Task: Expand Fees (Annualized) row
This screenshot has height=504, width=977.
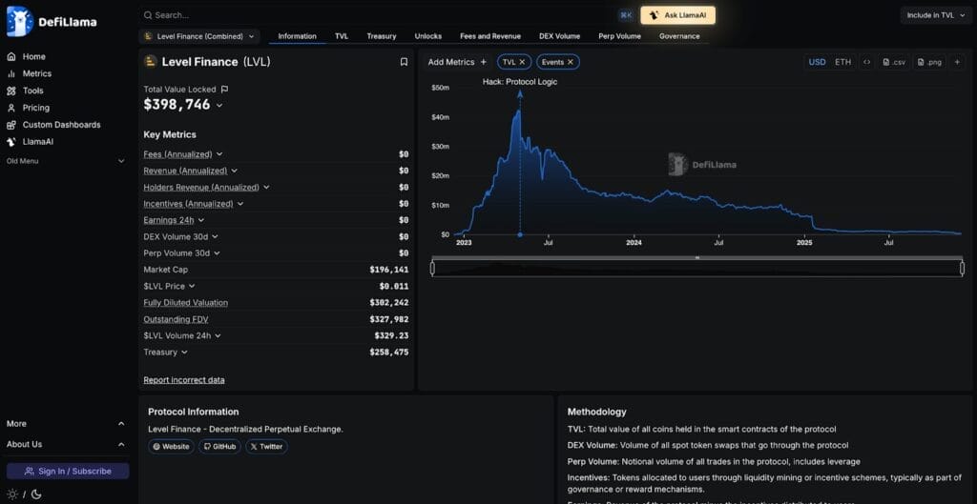Action: 219,154
